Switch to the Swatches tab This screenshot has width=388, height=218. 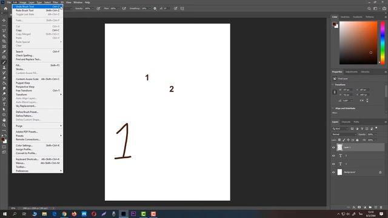345,17
